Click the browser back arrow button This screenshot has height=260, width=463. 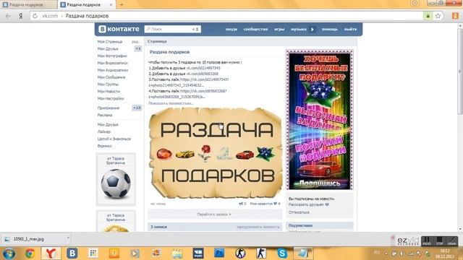tap(8, 16)
